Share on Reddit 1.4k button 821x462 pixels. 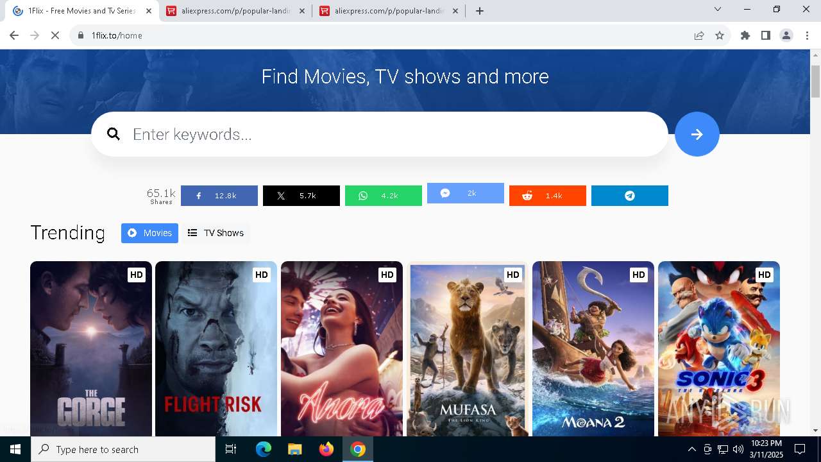(x=548, y=196)
